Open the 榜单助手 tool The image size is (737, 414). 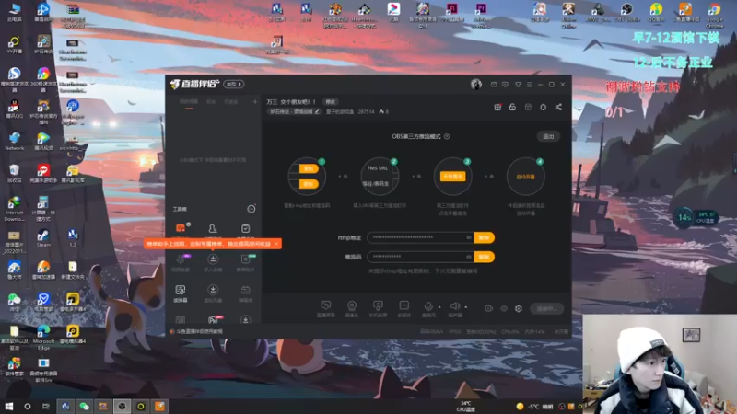(245, 262)
